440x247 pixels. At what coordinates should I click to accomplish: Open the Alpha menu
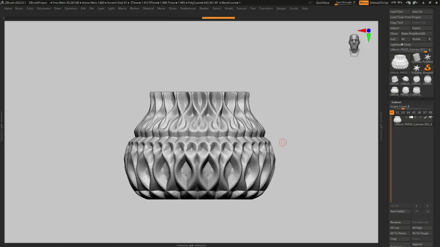pos(8,8)
